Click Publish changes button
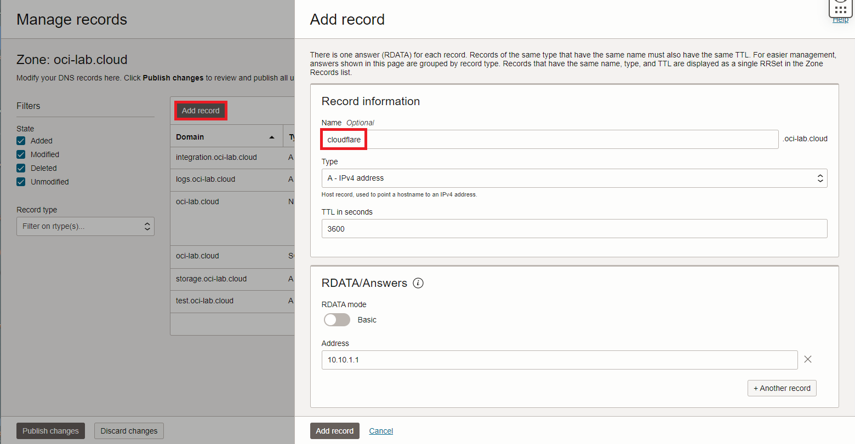This screenshot has height=444, width=855. [x=50, y=431]
